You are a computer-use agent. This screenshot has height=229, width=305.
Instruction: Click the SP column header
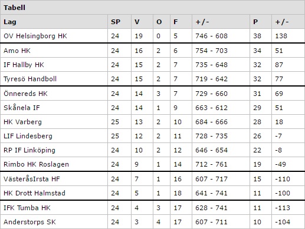[x=116, y=22]
